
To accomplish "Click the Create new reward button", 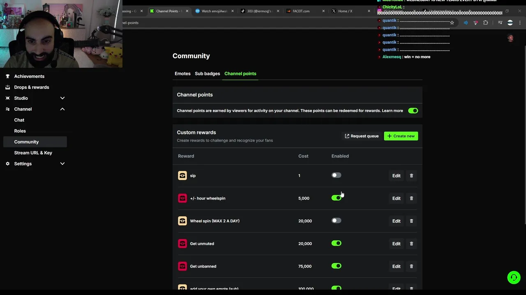I will tap(401, 136).
